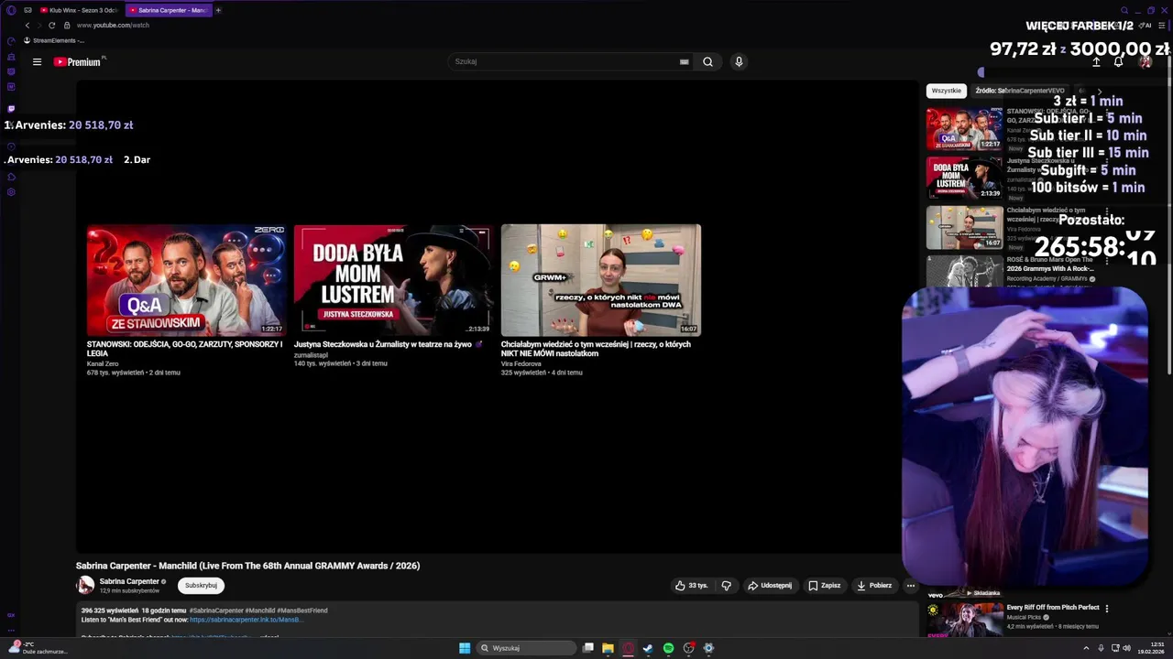Click Zapisz save button
This screenshot has height=659, width=1173.
coord(825,586)
